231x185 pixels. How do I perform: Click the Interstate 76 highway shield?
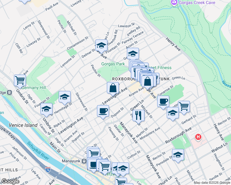click(x=48, y=170)
